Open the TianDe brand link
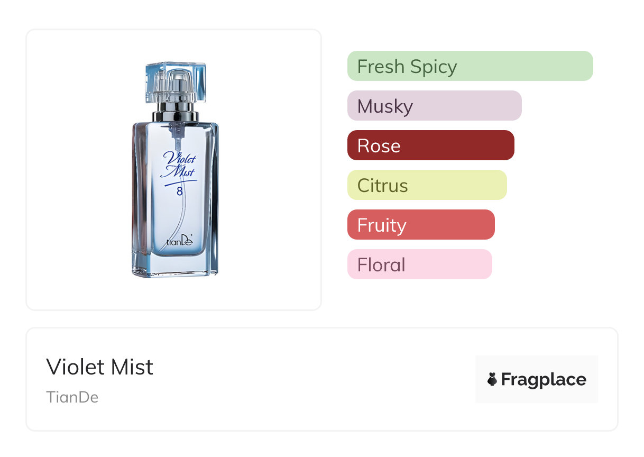Viewport: 644px width, 457px height. (72, 397)
